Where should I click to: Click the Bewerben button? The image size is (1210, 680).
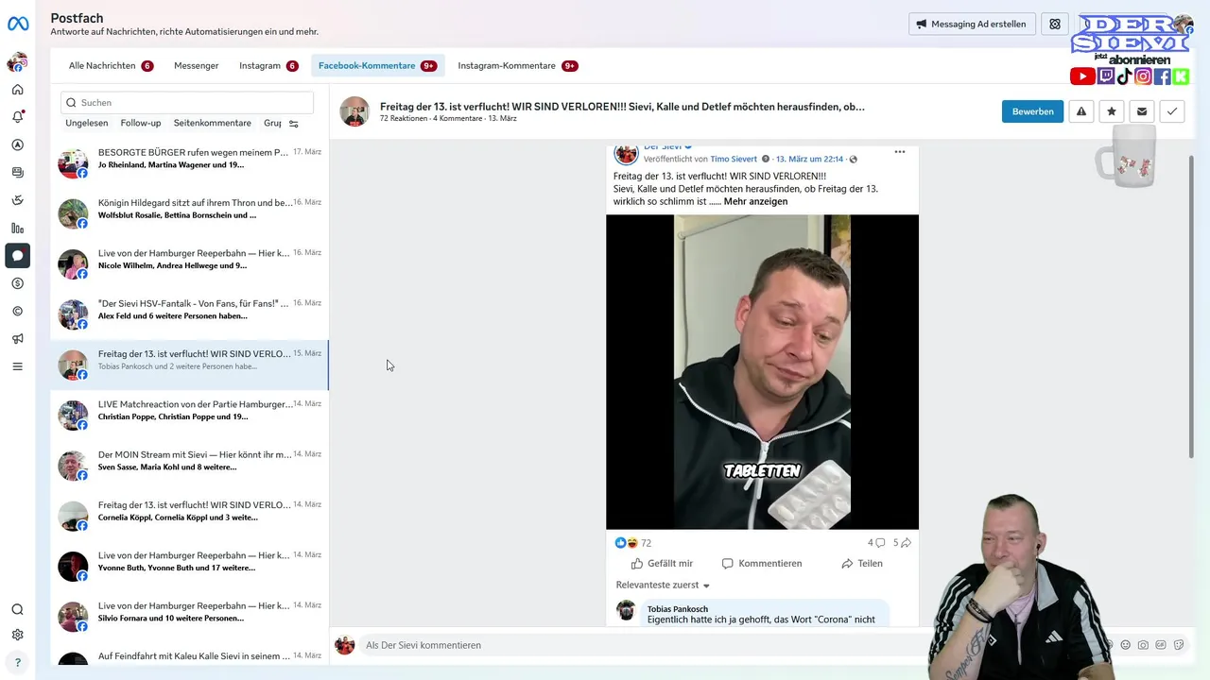1032,111
